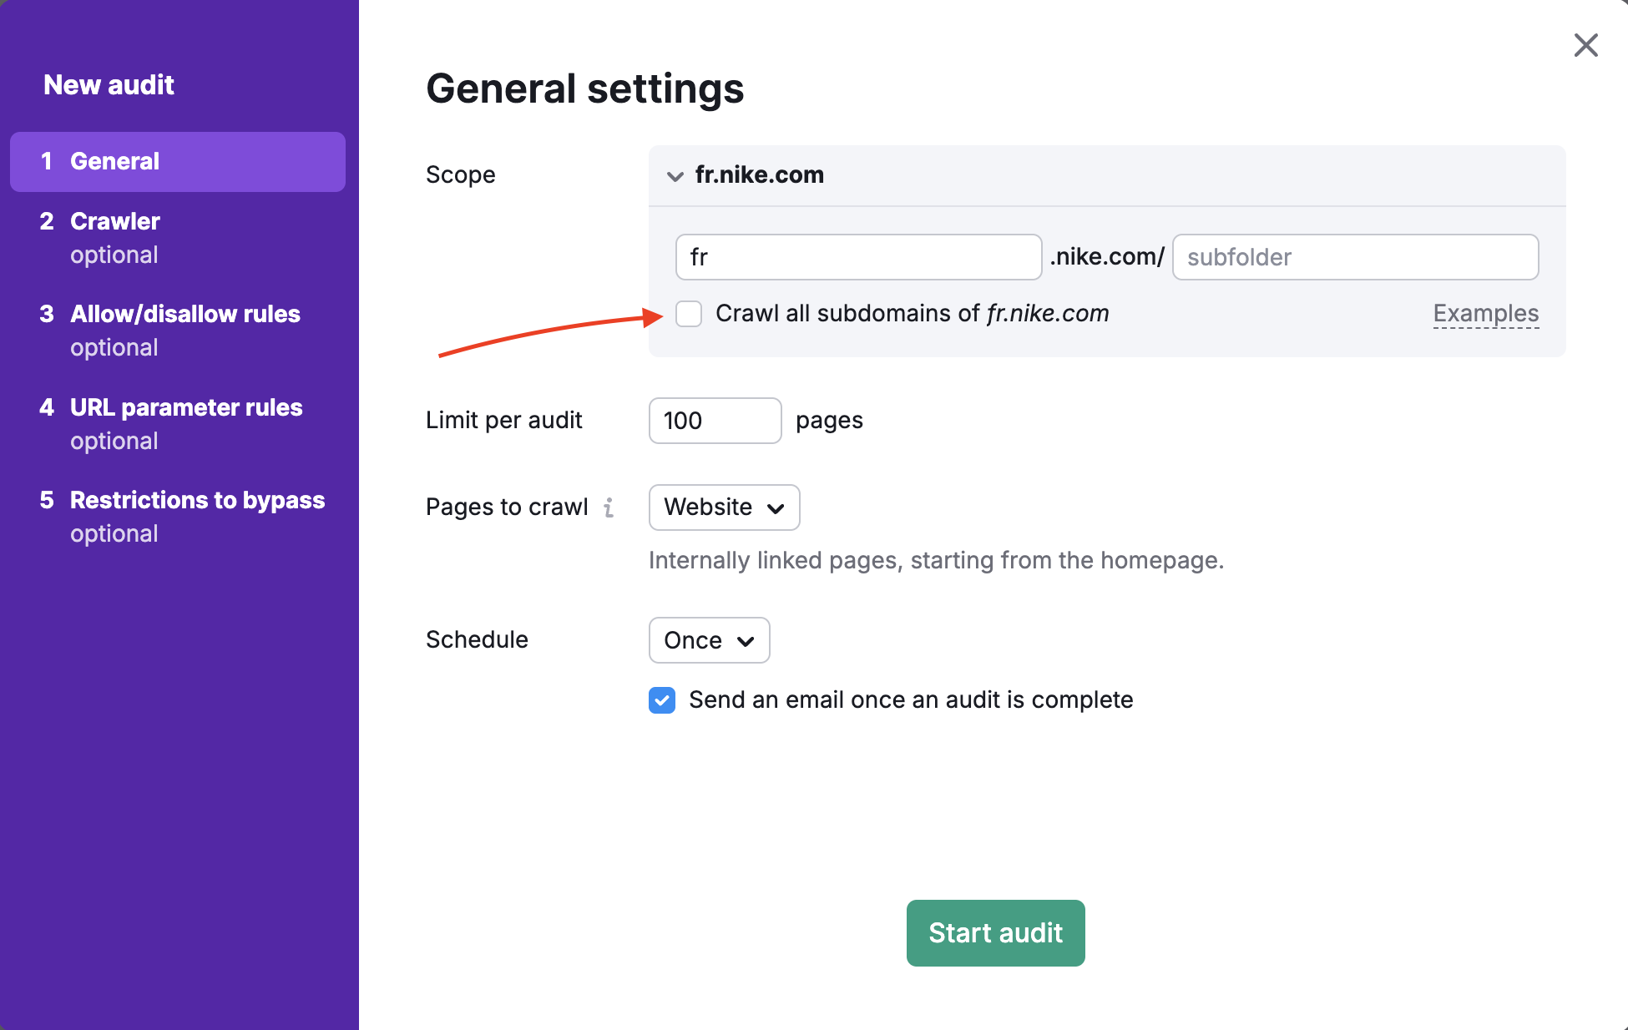Click the Once dropdown chevron icon
This screenshot has height=1030, width=1628.
pos(746,641)
